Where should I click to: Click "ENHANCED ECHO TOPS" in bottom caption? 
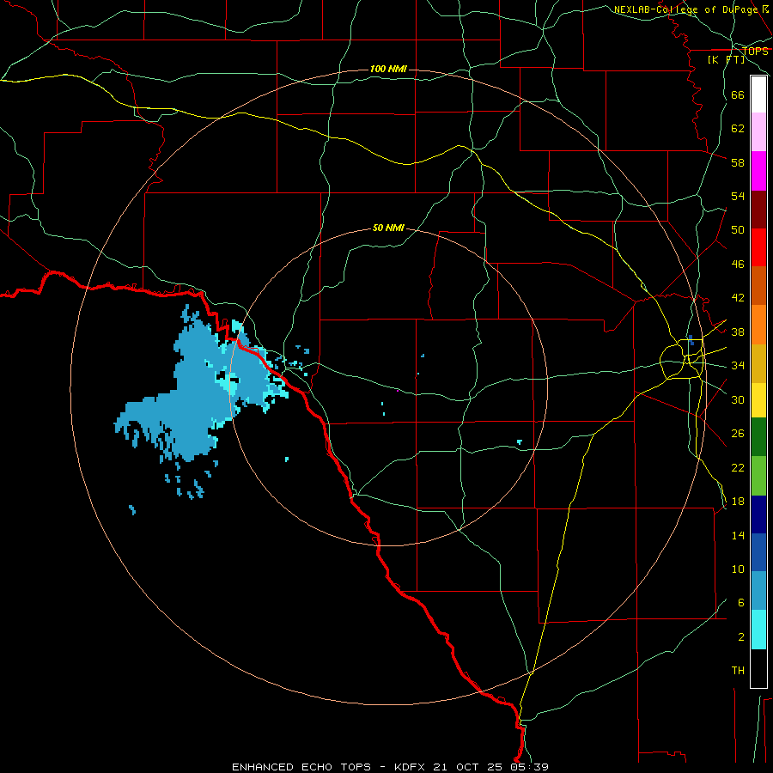[x=301, y=767]
